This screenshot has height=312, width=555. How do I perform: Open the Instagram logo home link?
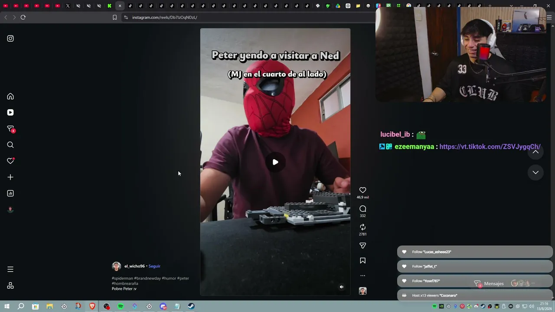point(10,39)
